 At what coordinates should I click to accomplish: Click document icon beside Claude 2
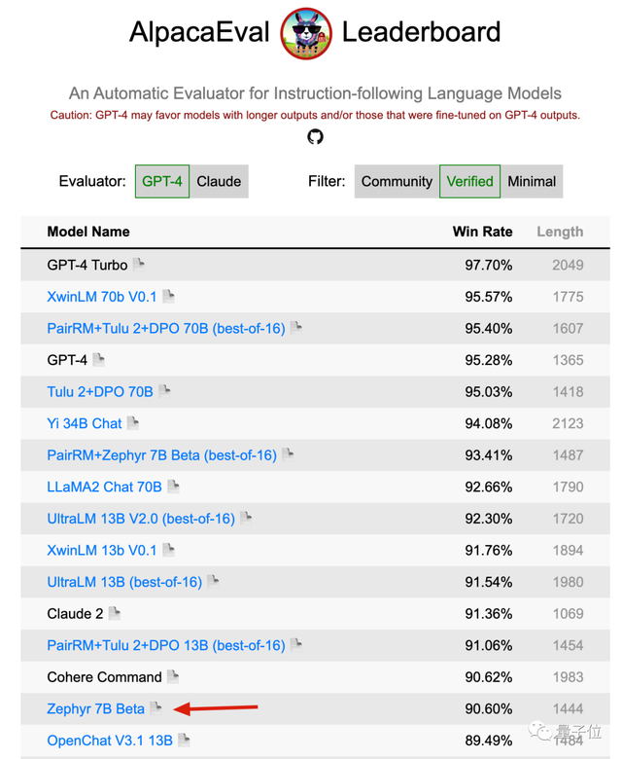(115, 613)
